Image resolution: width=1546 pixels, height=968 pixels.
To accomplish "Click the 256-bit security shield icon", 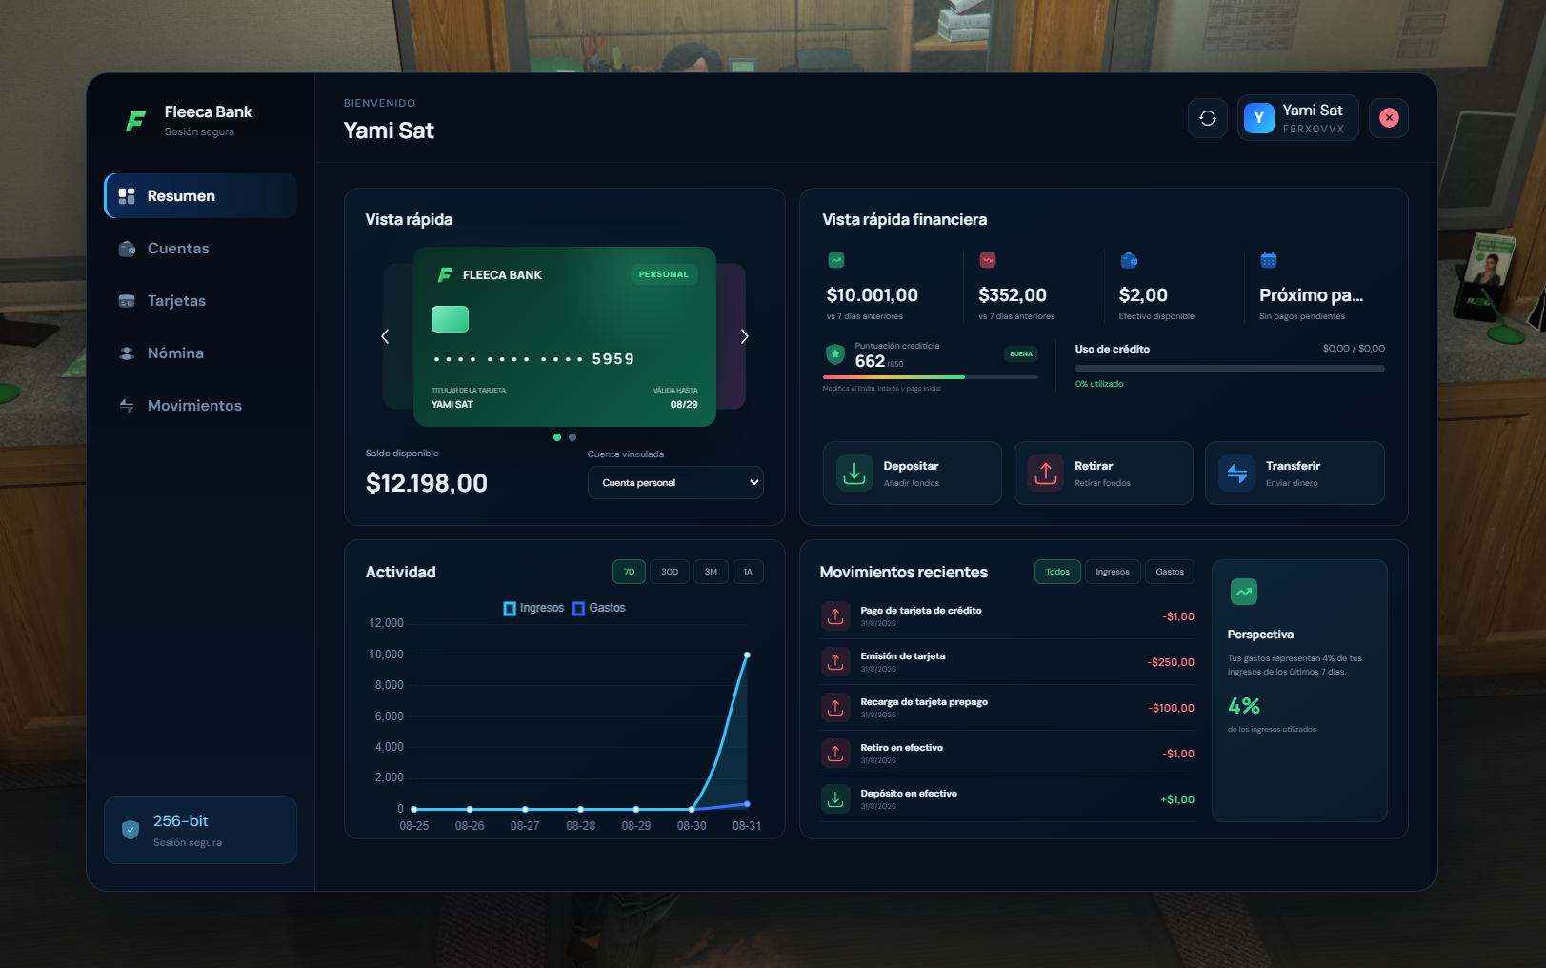I will 131,830.
